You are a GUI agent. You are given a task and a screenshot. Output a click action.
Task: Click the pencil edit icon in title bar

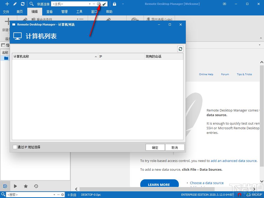pyautogui.click(x=15, y=4)
